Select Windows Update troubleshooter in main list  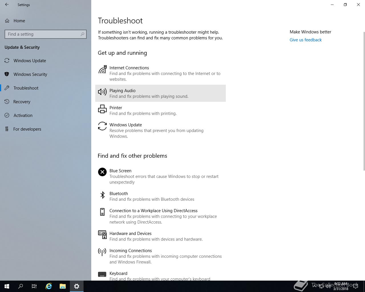coord(161,130)
